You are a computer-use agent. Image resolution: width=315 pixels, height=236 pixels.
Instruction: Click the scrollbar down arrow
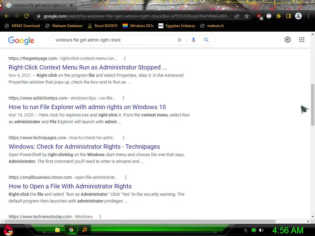(313, 217)
